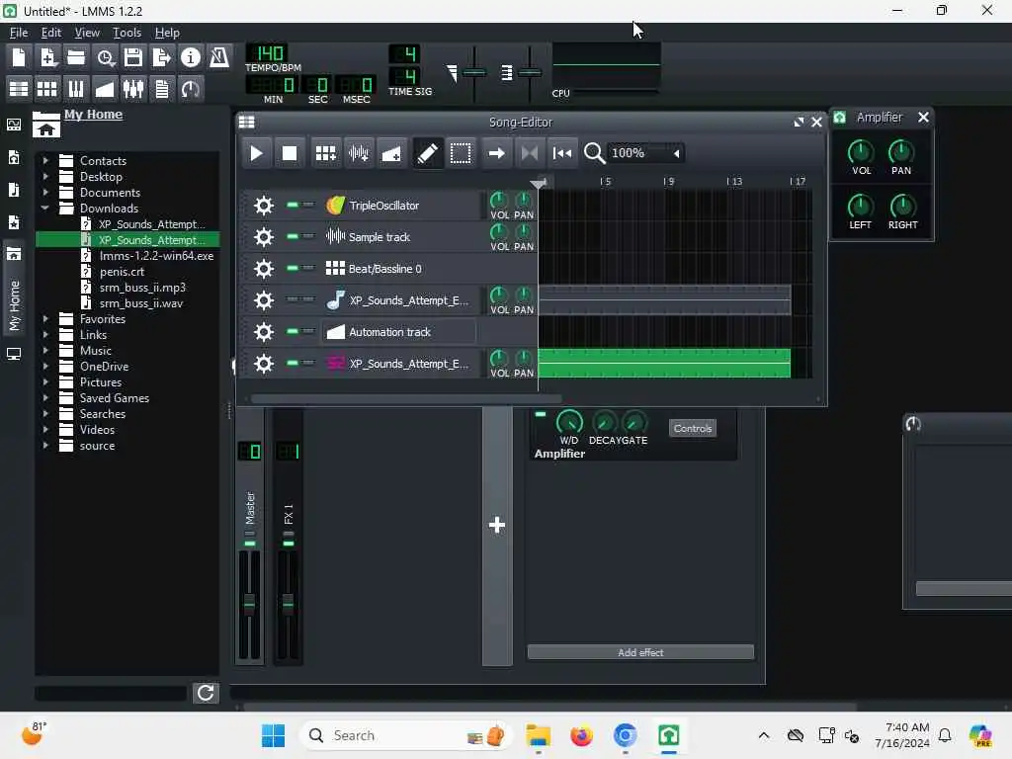This screenshot has width=1012, height=759.
Task: Expand the Pictures folder
Action: tap(45, 382)
